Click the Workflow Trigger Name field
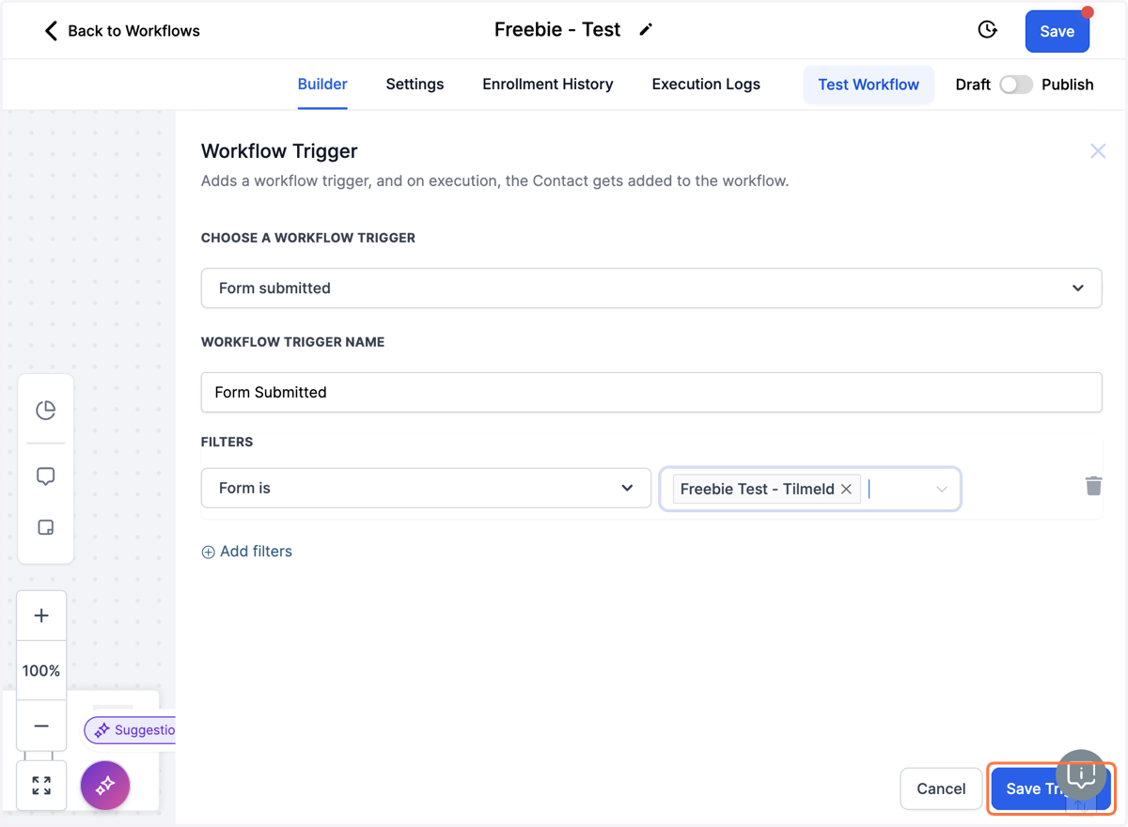Screen dimensions: 1128x827 pos(651,392)
